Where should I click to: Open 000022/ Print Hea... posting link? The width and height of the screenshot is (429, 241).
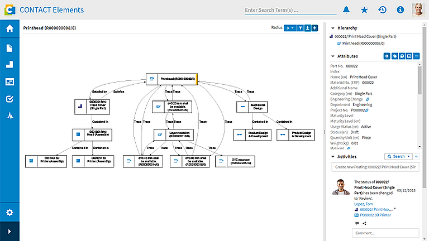click(x=376, y=210)
